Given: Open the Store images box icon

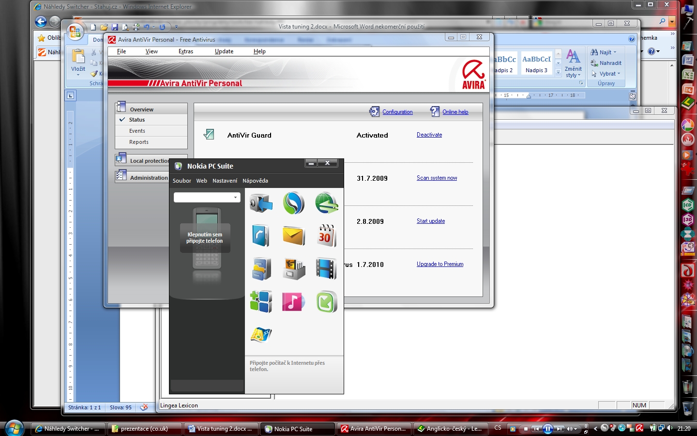Looking at the screenshot, I should (x=294, y=269).
